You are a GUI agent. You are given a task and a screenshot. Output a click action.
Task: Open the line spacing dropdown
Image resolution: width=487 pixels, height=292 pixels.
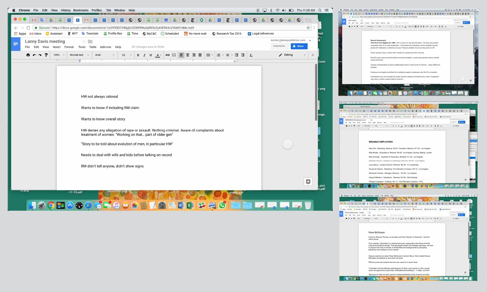click(x=210, y=55)
